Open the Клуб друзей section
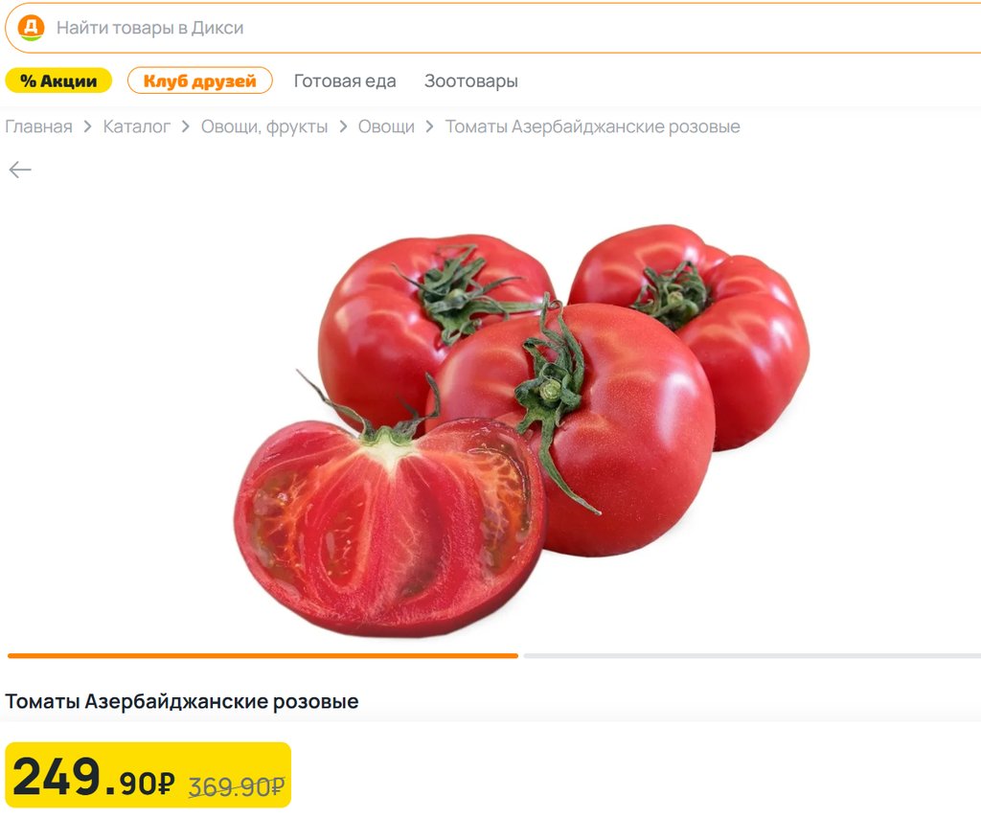This screenshot has width=981, height=818. [x=200, y=80]
